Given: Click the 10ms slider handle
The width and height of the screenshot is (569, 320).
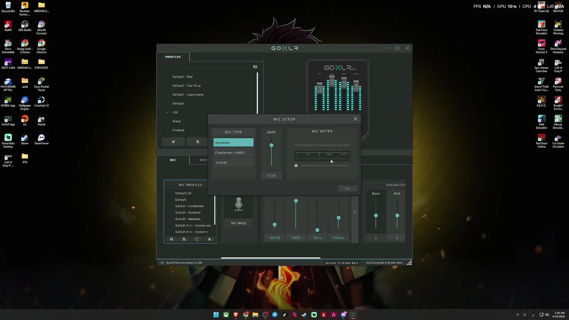Looking at the screenshot, I should pyautogui.click(x=317, y=230).
